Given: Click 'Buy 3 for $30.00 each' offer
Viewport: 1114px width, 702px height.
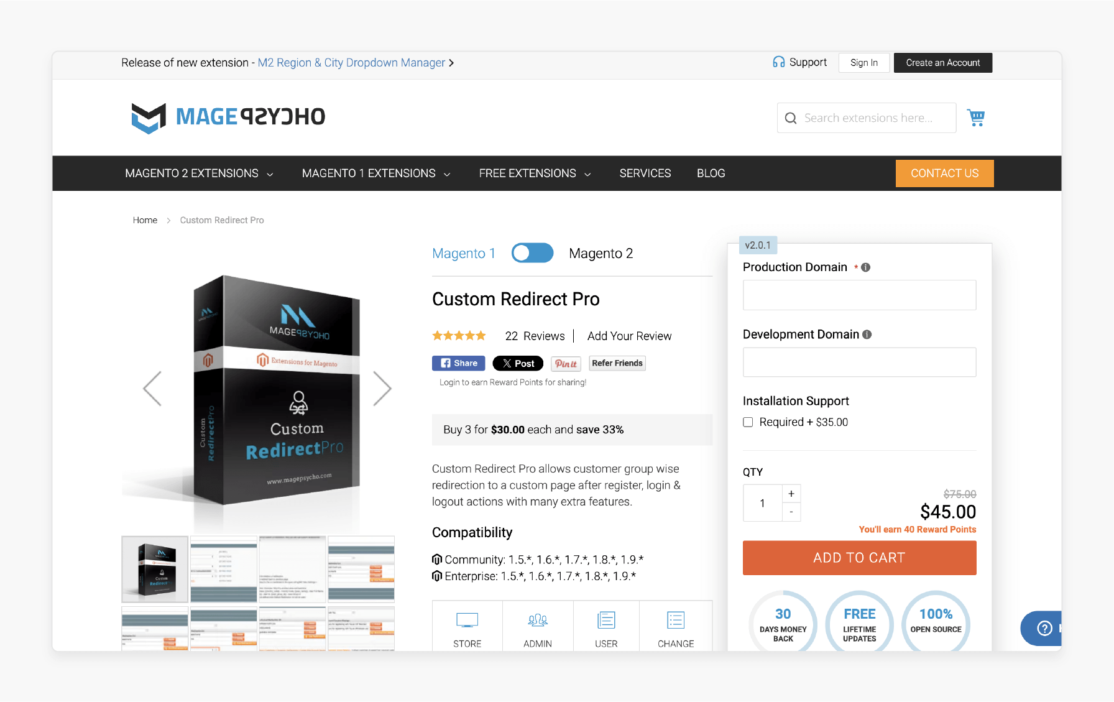Looking at the screenshot, I should click(572, 430).
